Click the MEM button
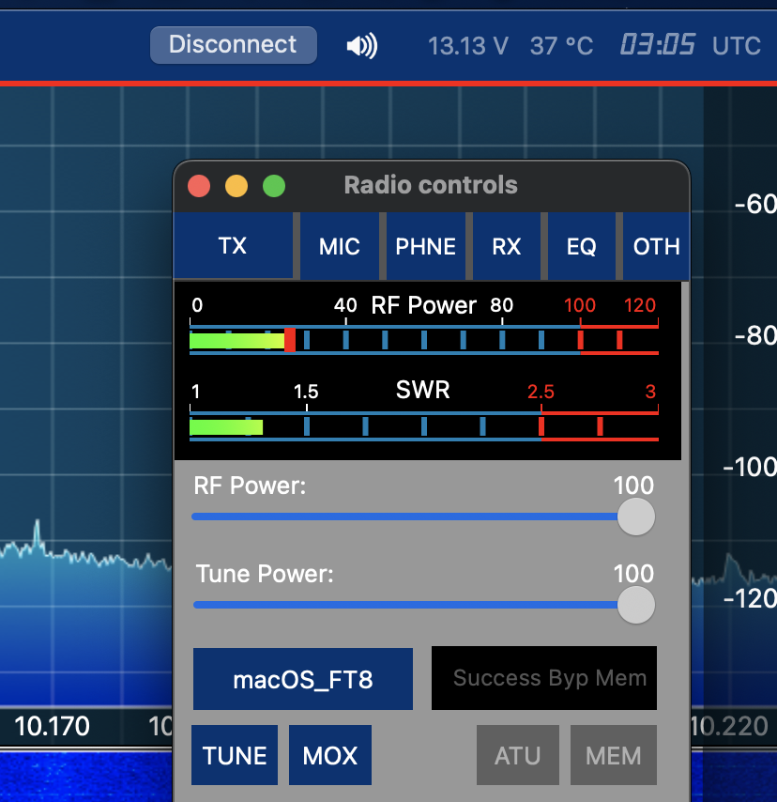 [x=614, y=755]
